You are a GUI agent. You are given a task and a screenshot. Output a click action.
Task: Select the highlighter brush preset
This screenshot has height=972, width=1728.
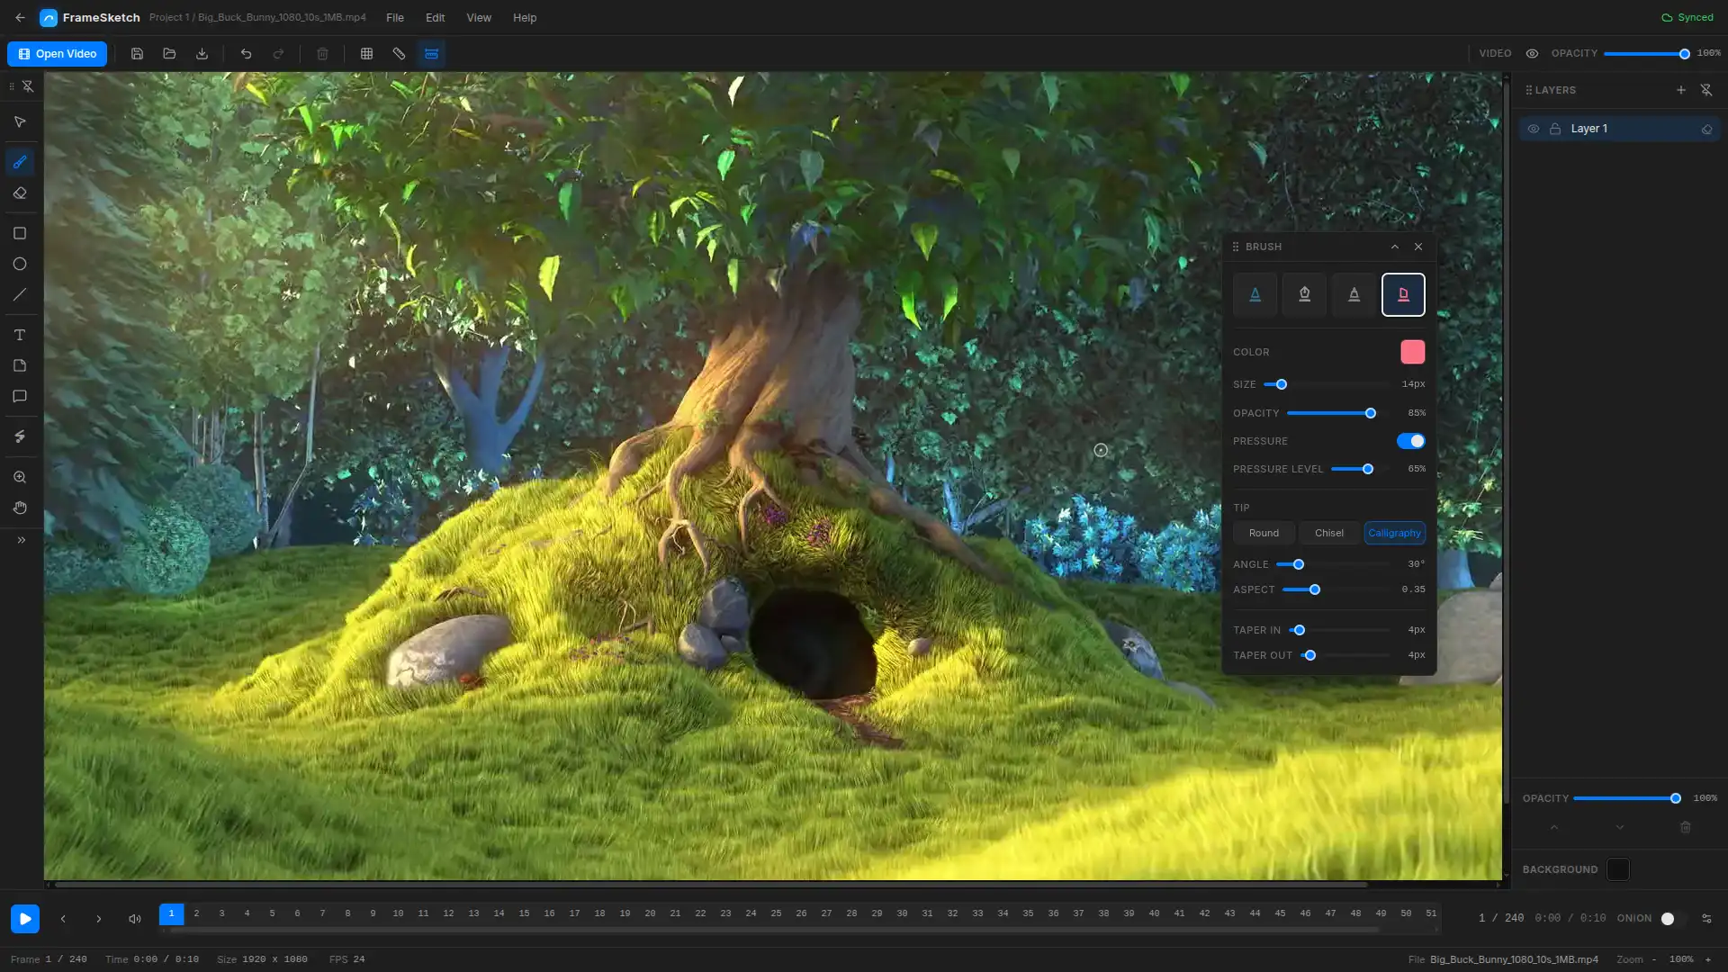[1403, 294]
